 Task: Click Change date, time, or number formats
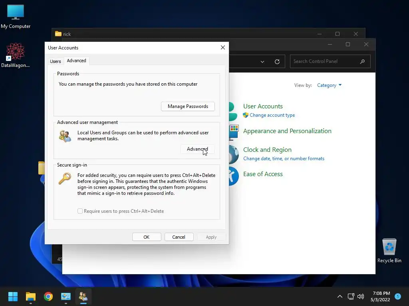[284, 159]
